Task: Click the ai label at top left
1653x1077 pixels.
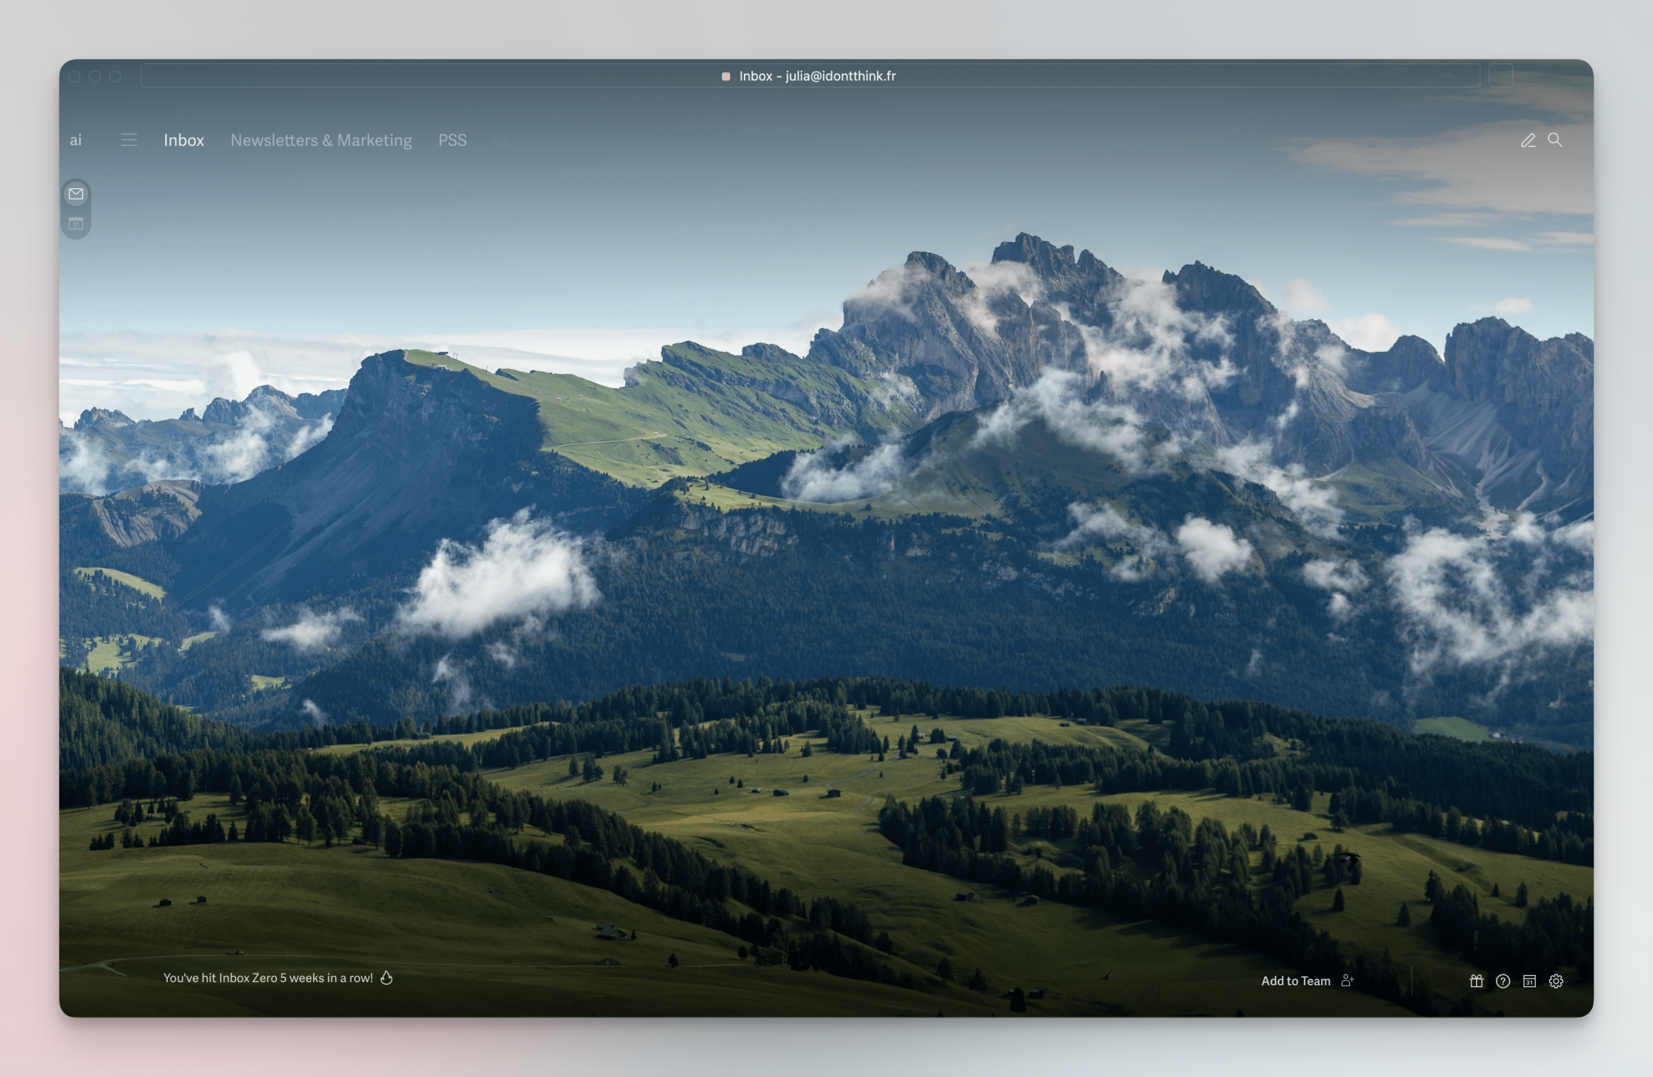Action: pyautogui.click(x=76, y=140)
